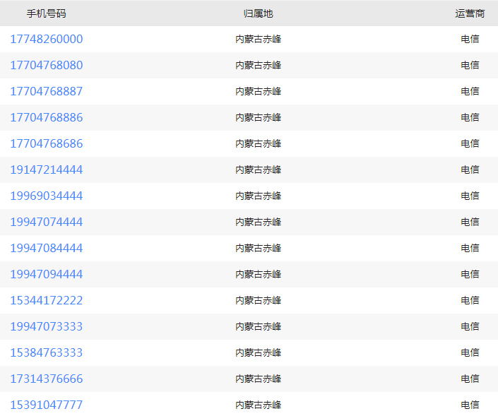
Task: Open phone number 19969034444 link
Action: [47, 196]
